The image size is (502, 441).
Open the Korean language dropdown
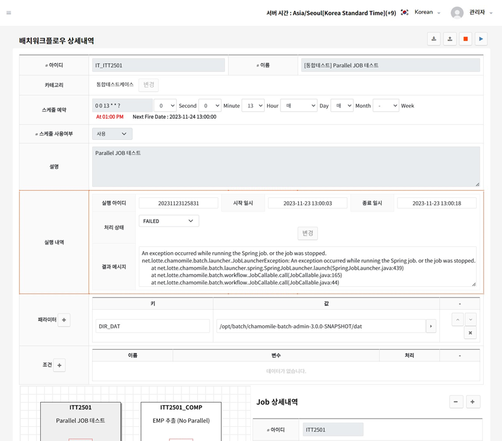pos(428,12)
